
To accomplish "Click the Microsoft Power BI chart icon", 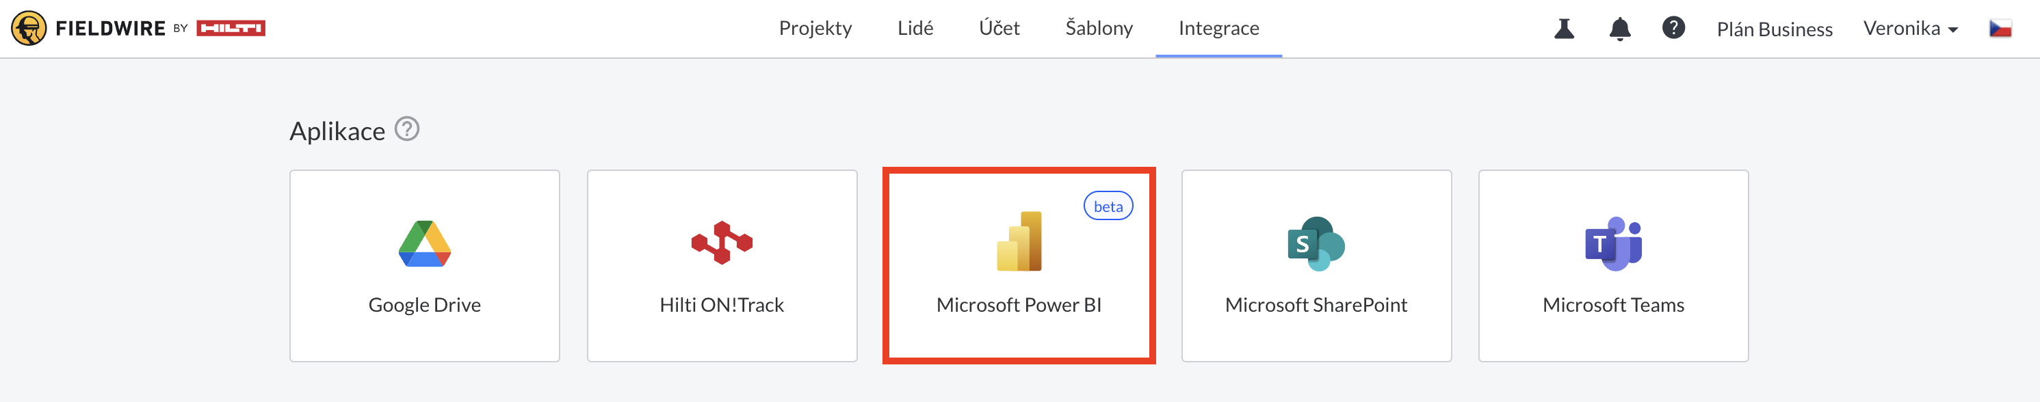I will click(x=1019, y=241).
